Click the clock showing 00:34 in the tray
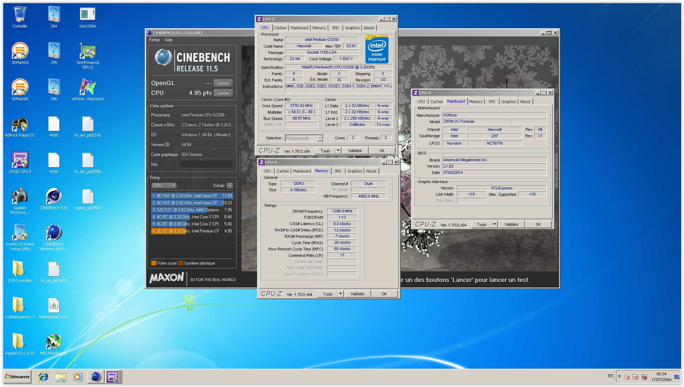 pyautogui.click(x=661, y=374)
